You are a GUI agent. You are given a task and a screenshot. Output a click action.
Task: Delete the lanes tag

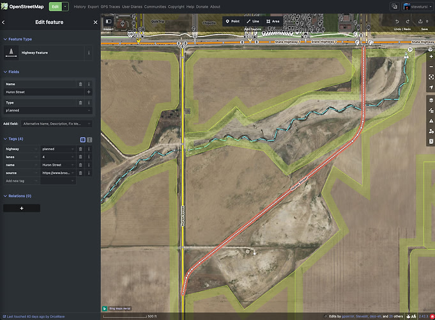click(80, 157)
